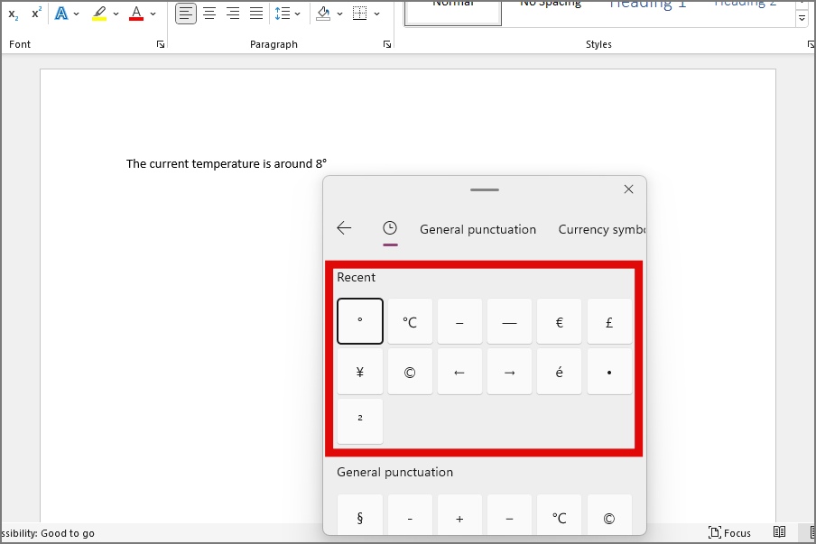Expand the Styles gallery

point(802,18)
